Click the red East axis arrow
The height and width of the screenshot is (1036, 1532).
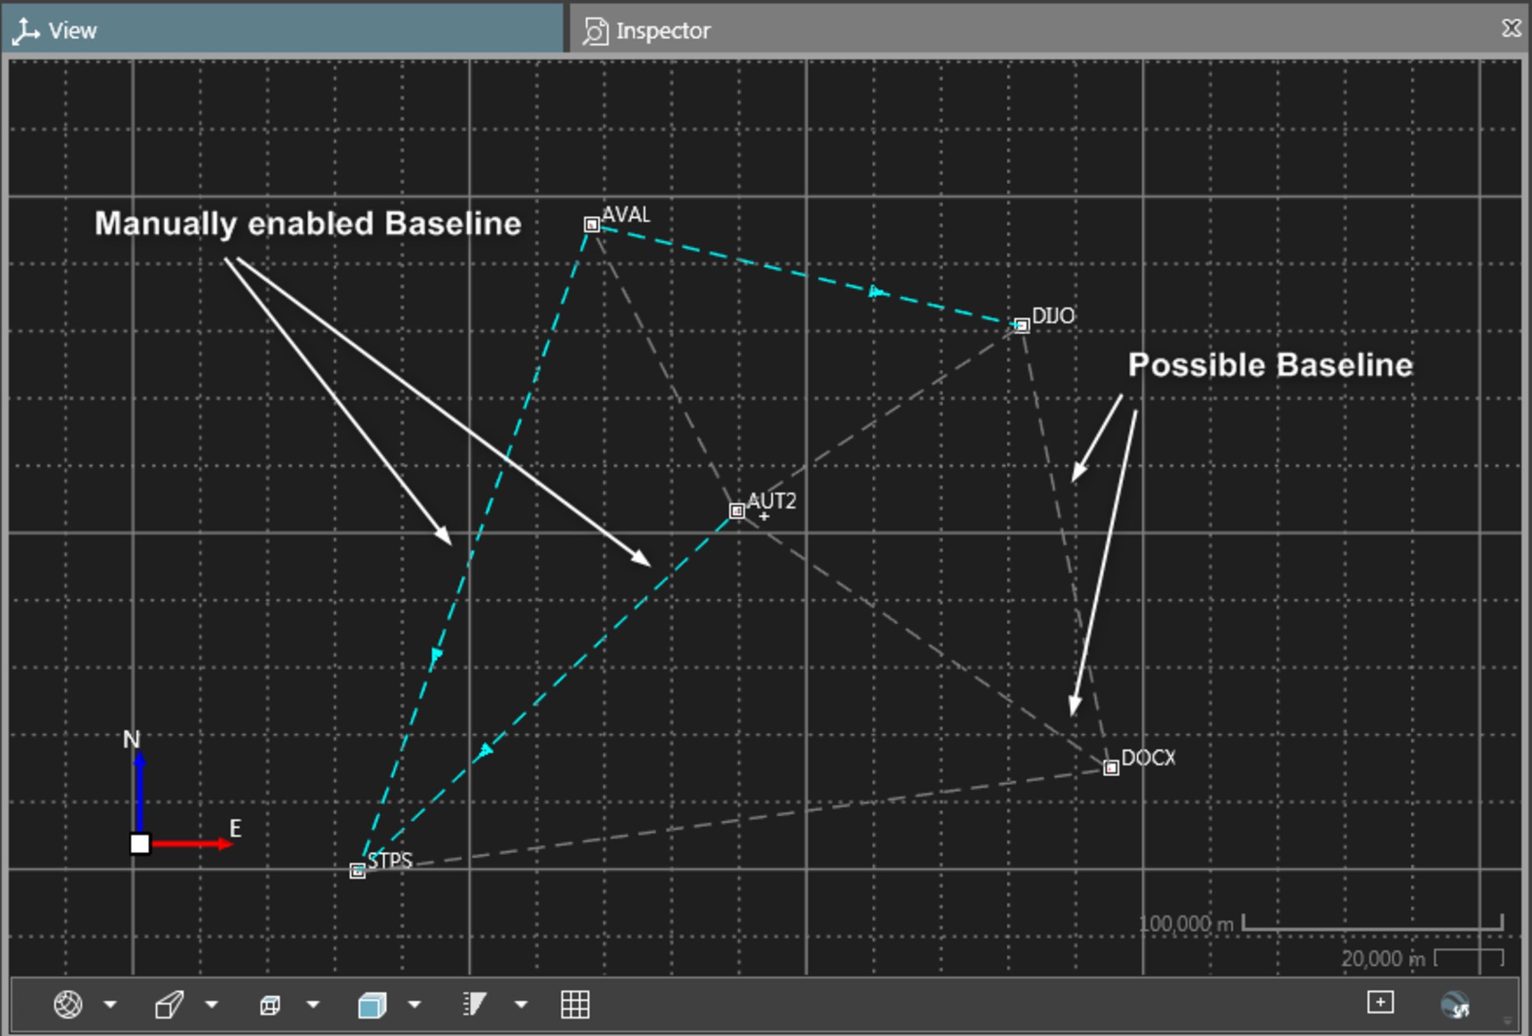192,844
